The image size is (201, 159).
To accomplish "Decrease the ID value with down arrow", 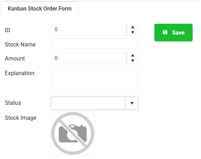I will (133, 32).
